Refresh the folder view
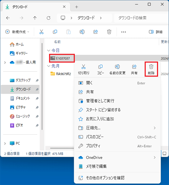The image size is (169, 185). (x=49, y=18)
